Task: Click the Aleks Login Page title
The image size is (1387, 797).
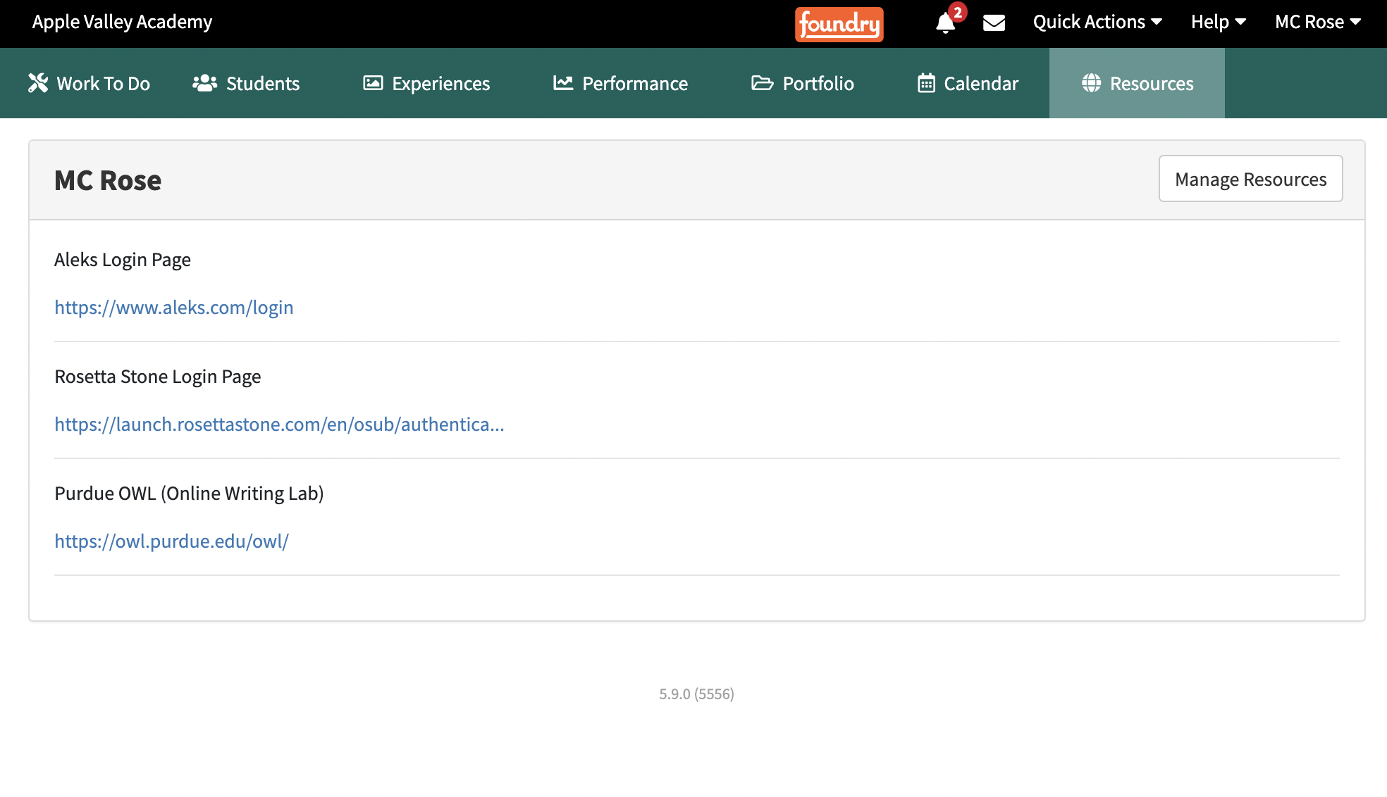Action: (123, 260)
